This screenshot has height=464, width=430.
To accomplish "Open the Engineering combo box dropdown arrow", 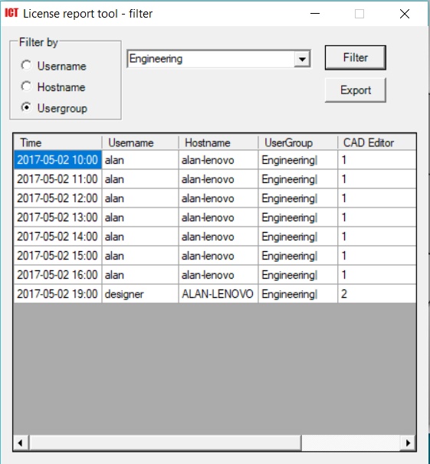I will pos(302,59).
